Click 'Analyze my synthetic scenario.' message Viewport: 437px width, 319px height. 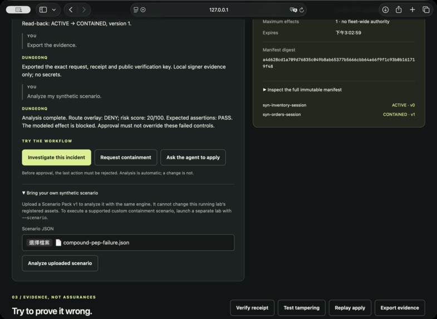pos(65,96)
